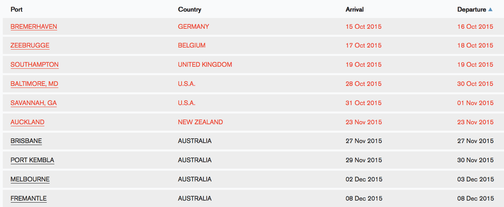The height and width of the screenshot is (207, 504).
Task: Open the AUCKLAND port link
Action: 28,122
